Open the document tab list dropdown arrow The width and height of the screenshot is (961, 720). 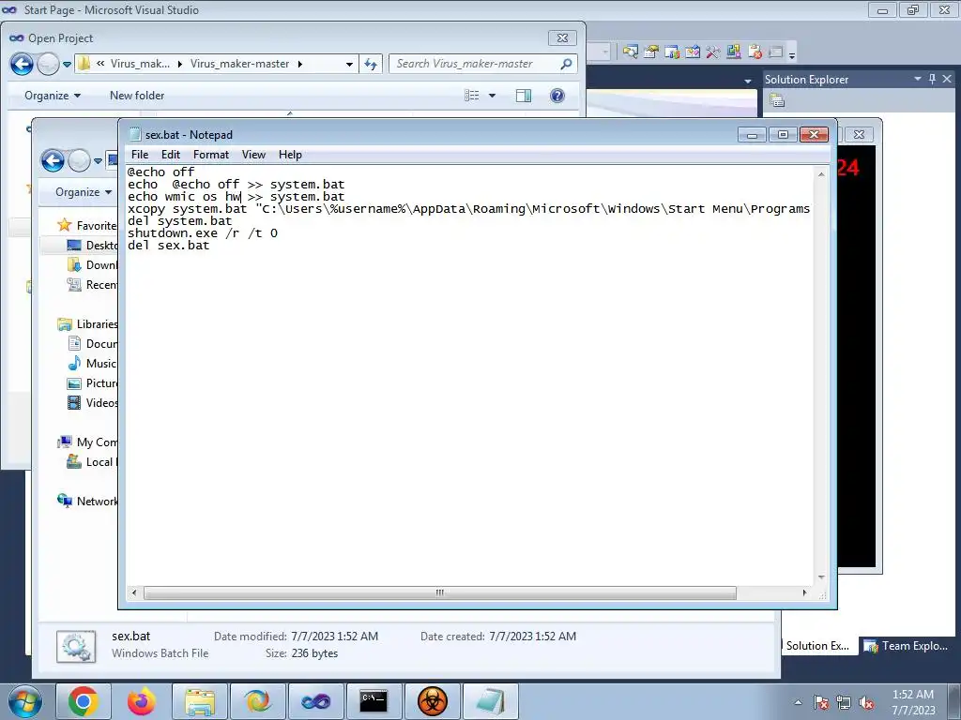point(747,81)
